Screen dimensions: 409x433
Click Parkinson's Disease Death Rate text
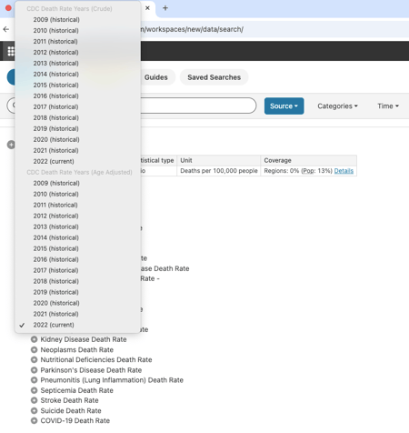point(91,370)
